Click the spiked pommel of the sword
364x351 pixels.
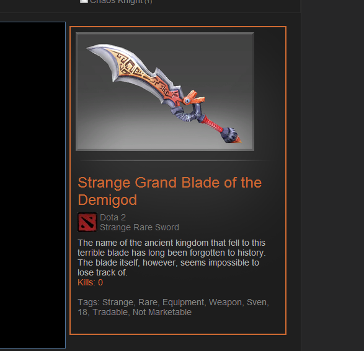pos(231,136)
